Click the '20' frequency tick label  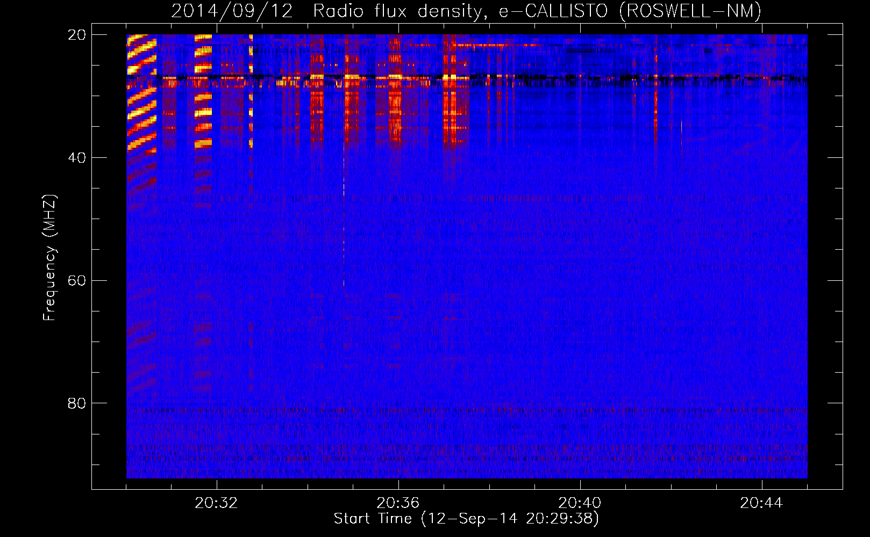[x=77, y=35]
